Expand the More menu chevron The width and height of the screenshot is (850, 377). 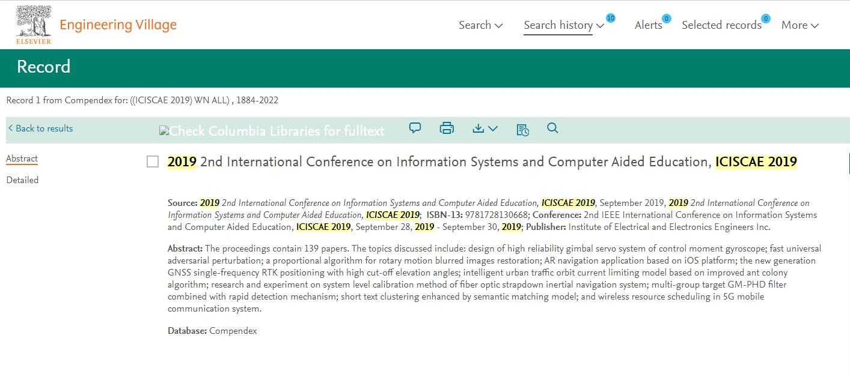[x=815, y=25]
